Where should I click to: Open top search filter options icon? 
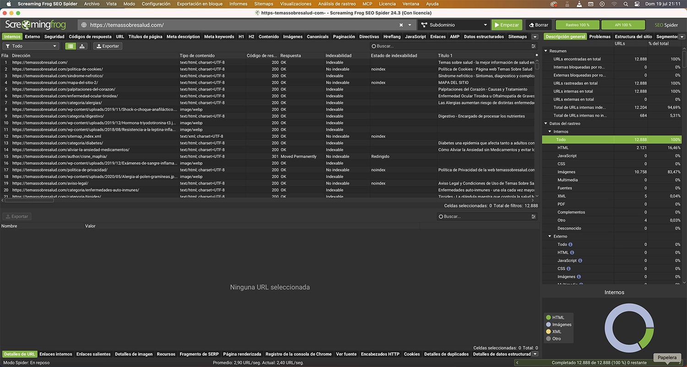pyautogui.click(x=533, y=46)
